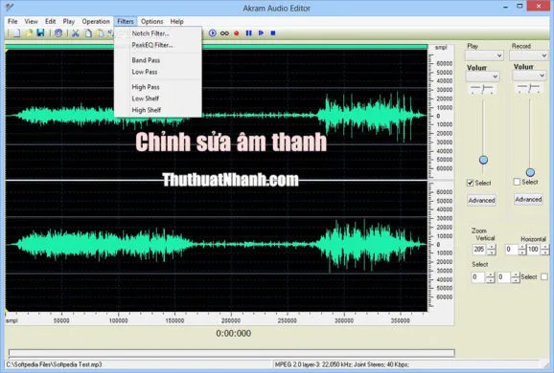Open the Play menu
Viewport: 554px width, 373px height.
69,21
